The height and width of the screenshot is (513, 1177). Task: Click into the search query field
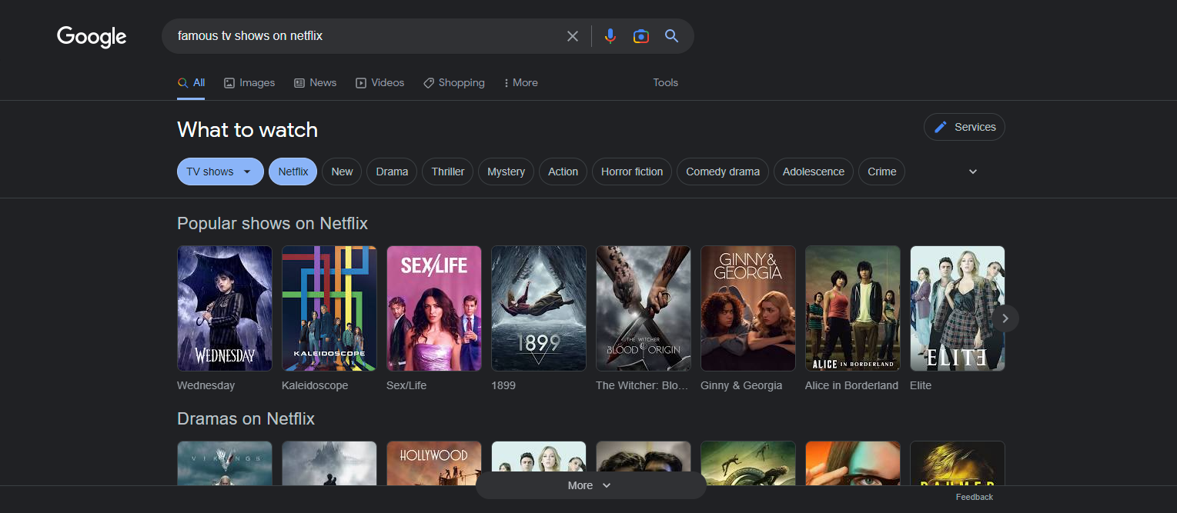tap(366, 36)
